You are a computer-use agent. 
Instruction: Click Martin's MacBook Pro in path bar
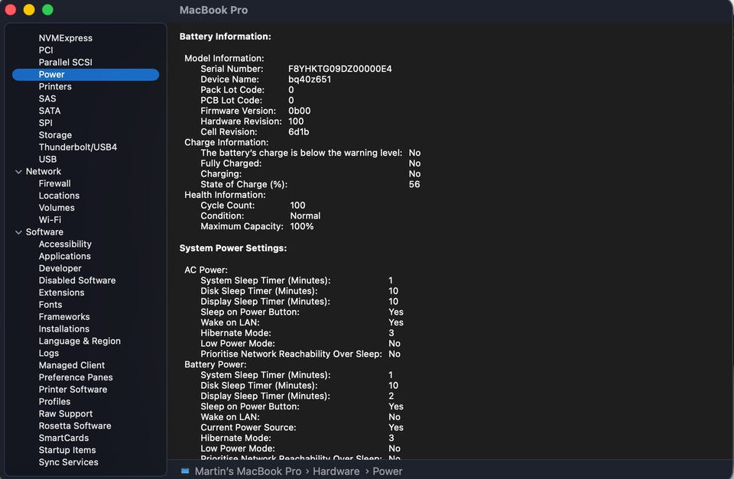(248, 471)
